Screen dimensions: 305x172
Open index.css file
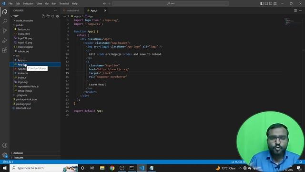35,73
